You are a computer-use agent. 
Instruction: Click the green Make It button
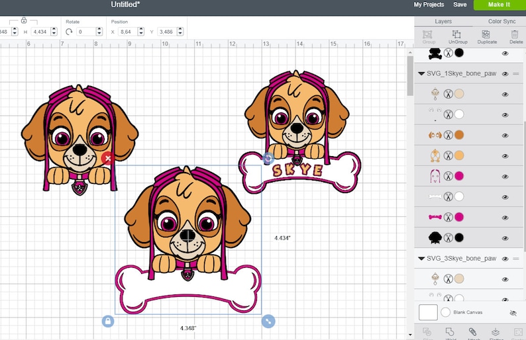tap(499, 5)
